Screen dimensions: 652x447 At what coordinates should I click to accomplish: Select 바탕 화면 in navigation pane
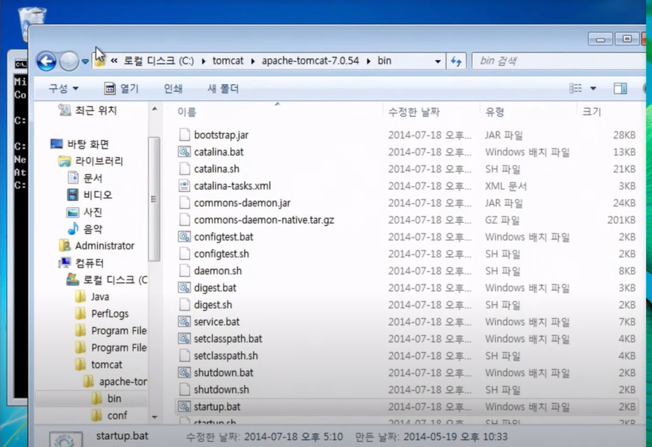click(x=79, y=144)
